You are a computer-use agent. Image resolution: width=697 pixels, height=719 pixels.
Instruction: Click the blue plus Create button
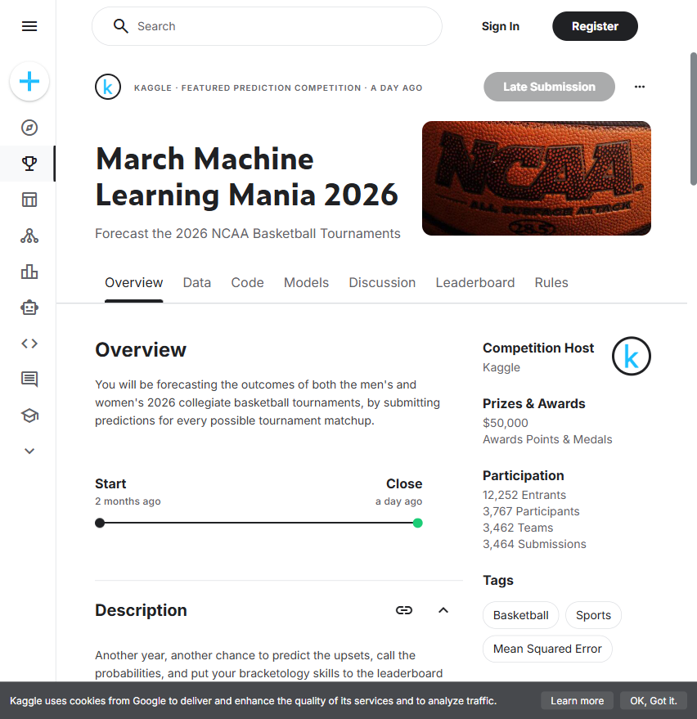[29, 82]
